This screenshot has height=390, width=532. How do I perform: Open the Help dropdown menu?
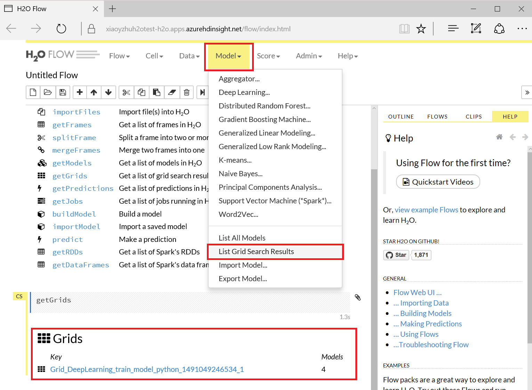(x=348, y=56)
